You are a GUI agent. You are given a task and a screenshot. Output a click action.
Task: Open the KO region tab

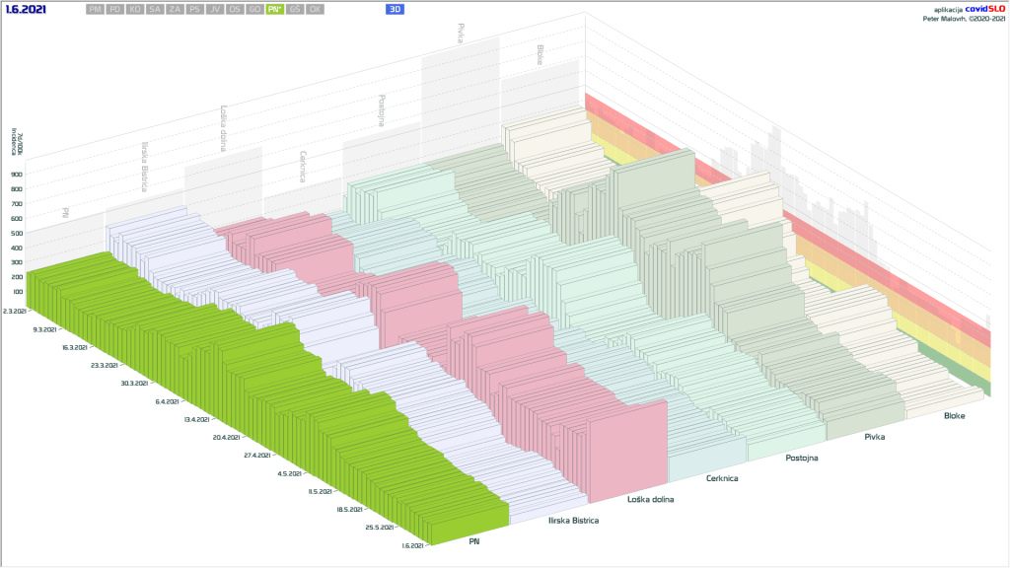tap(135, 9)
